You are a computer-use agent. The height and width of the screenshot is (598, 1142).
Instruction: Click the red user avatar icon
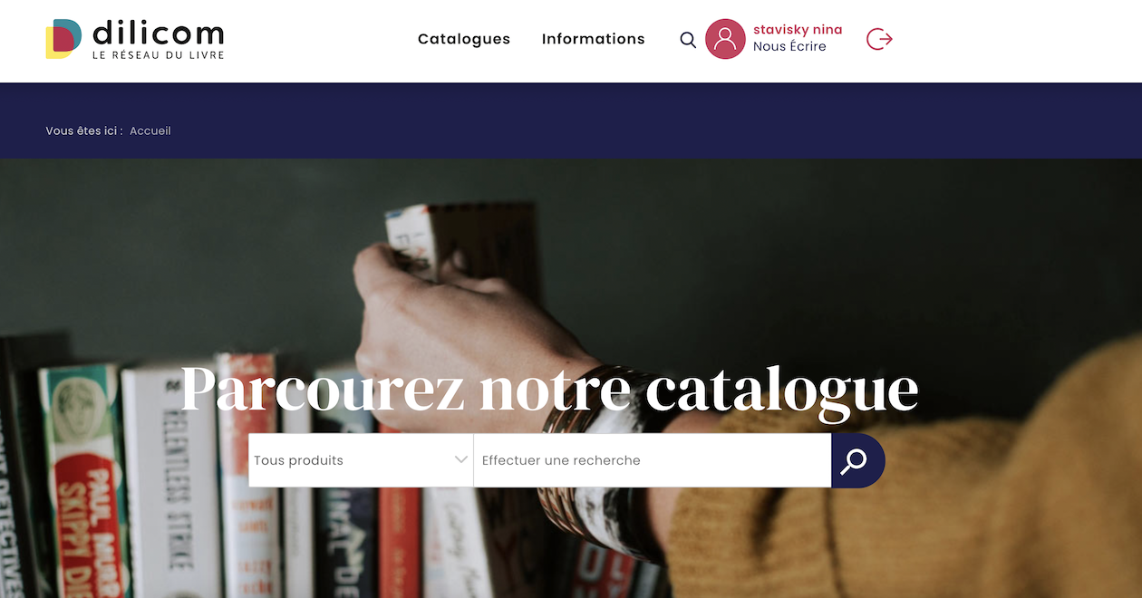pyautogui.click(x=725, y=39)
